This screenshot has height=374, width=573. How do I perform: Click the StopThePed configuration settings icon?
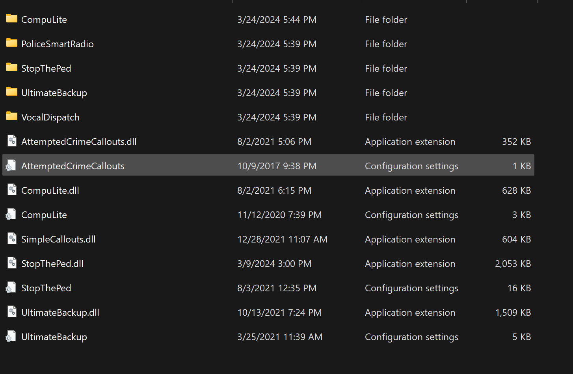click(11, 288)
